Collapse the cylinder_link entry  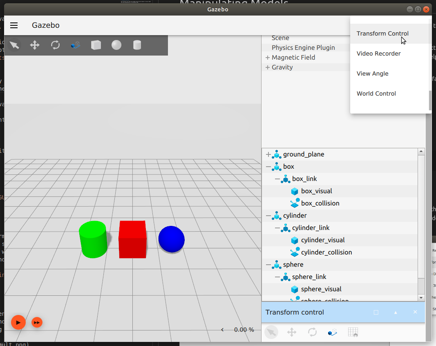[x=277, y=228]
